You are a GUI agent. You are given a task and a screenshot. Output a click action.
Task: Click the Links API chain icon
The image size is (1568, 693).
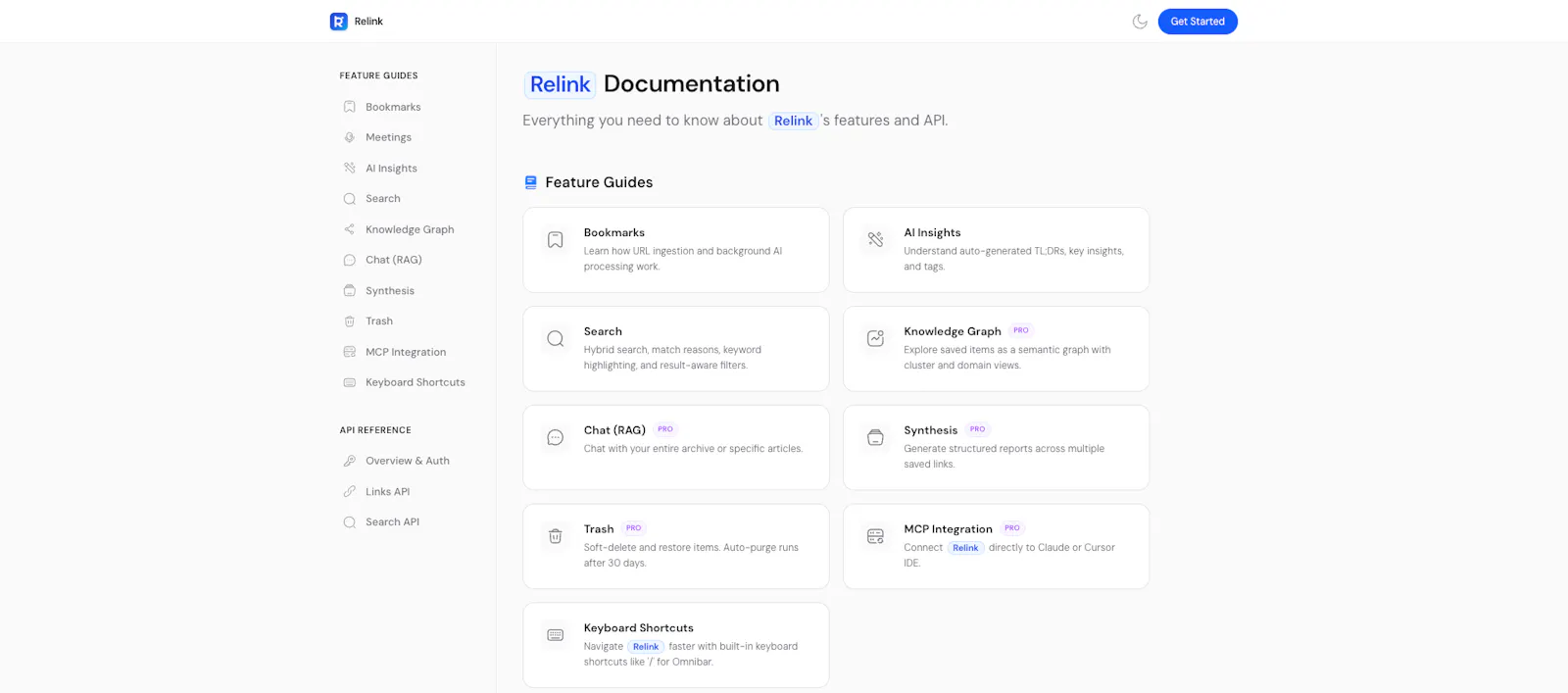(350, 492)
